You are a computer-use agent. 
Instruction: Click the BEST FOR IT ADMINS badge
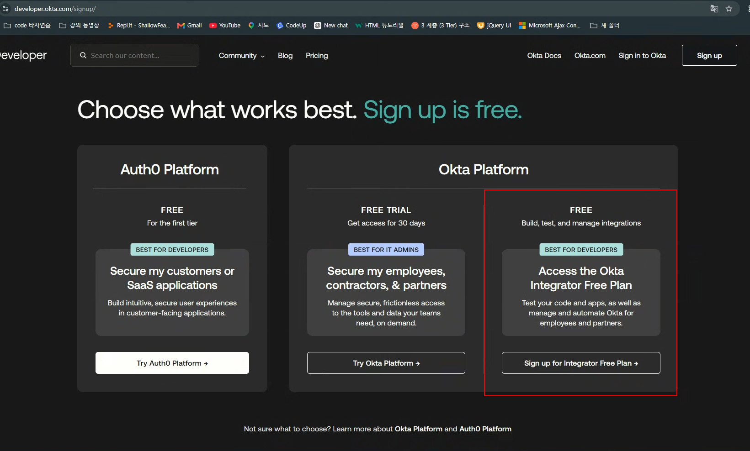(x=386, y=250)
